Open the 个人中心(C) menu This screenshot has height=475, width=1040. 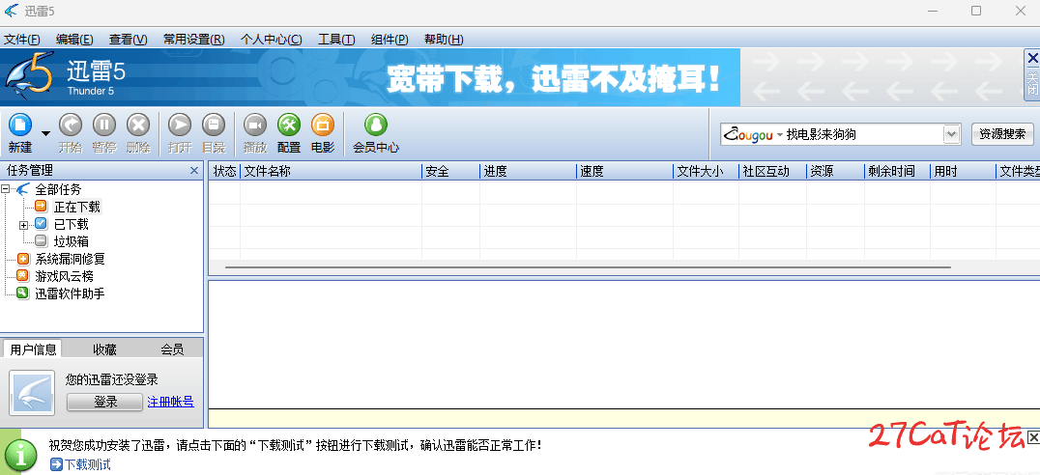pos(272,39)
